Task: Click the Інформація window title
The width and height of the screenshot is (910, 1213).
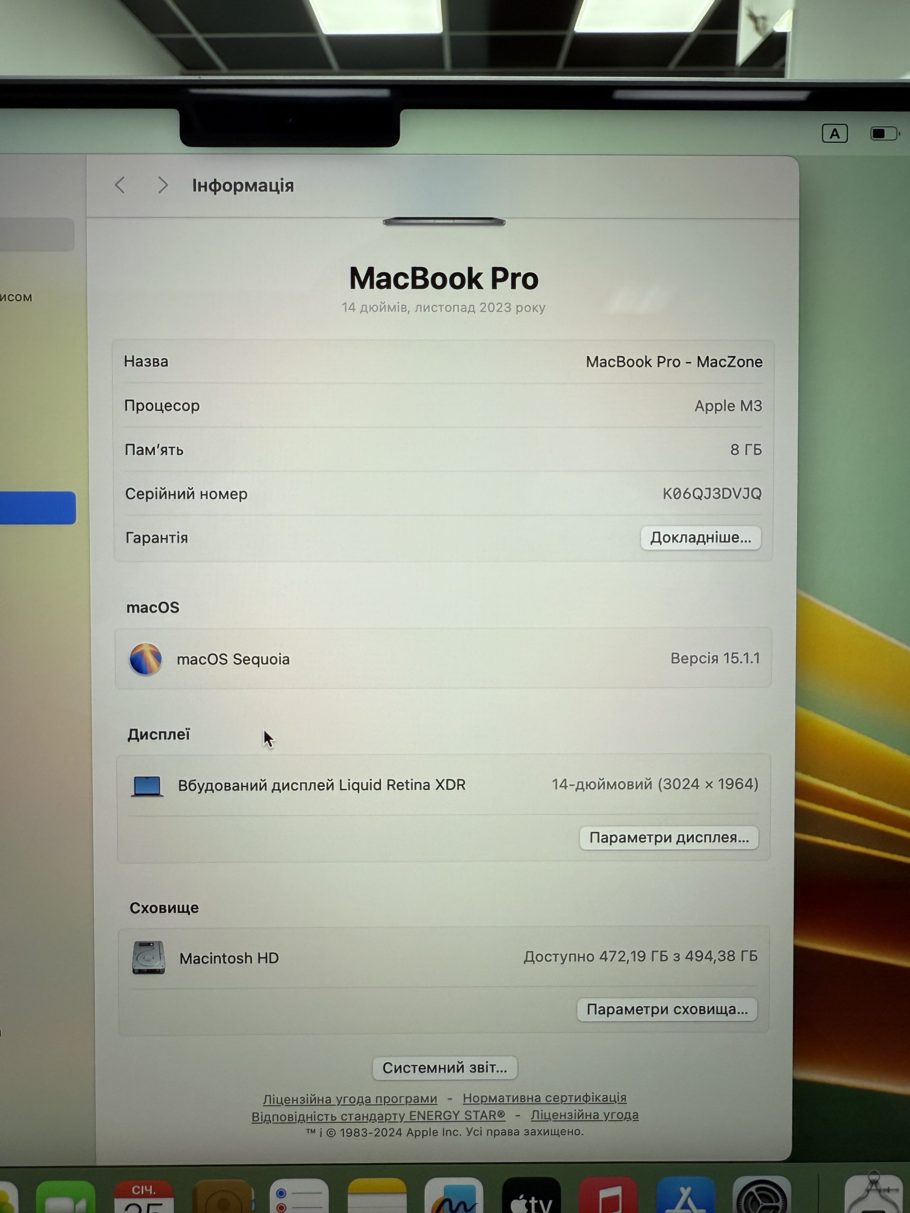Action: pos(243,185)
